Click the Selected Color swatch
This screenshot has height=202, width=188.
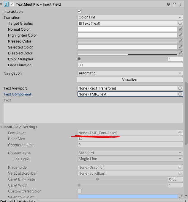127,47
